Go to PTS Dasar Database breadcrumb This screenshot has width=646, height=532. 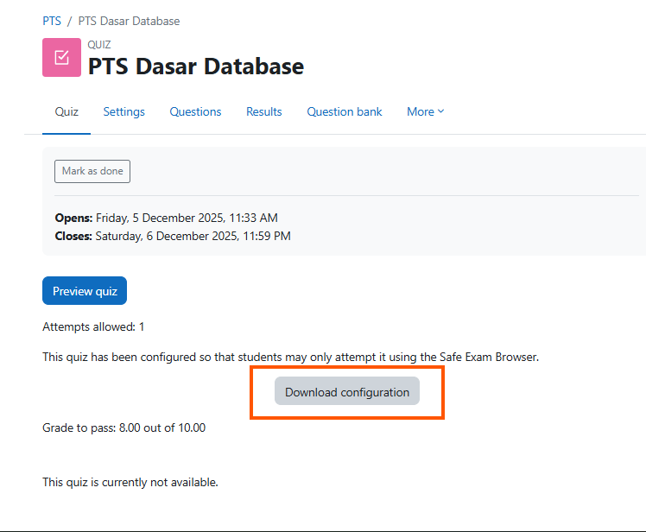pyautogui.click(x=129, y=21)
